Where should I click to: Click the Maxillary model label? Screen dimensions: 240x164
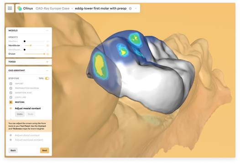coord(13,41)
